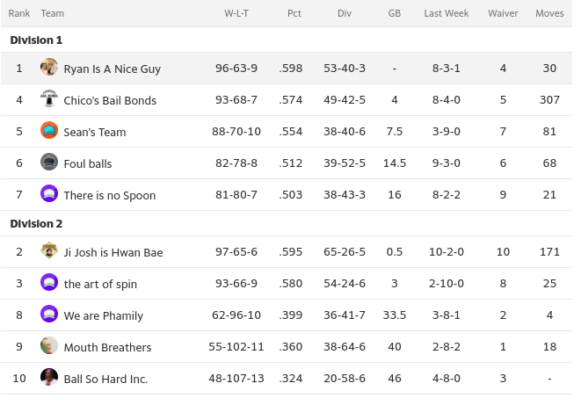Click Ji Josh is Hwan Bae avatar
Viewport: 581px width, 398px height.
(49, 251)
